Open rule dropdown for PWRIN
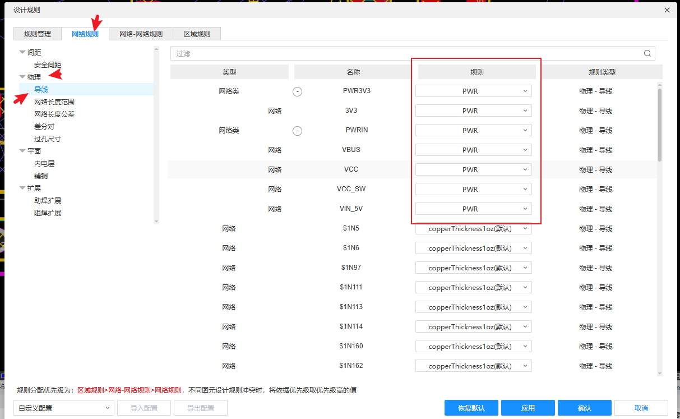 click(474, 130)
